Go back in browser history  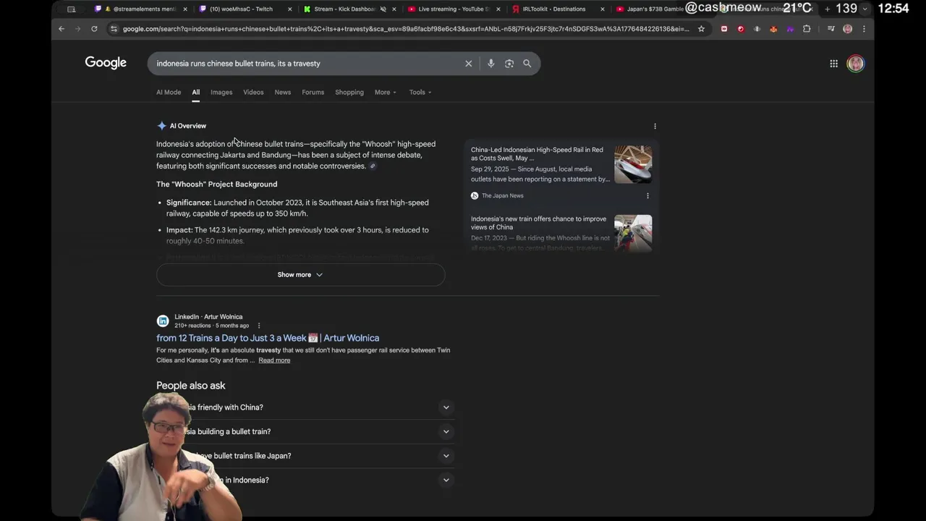coord(61,29)
